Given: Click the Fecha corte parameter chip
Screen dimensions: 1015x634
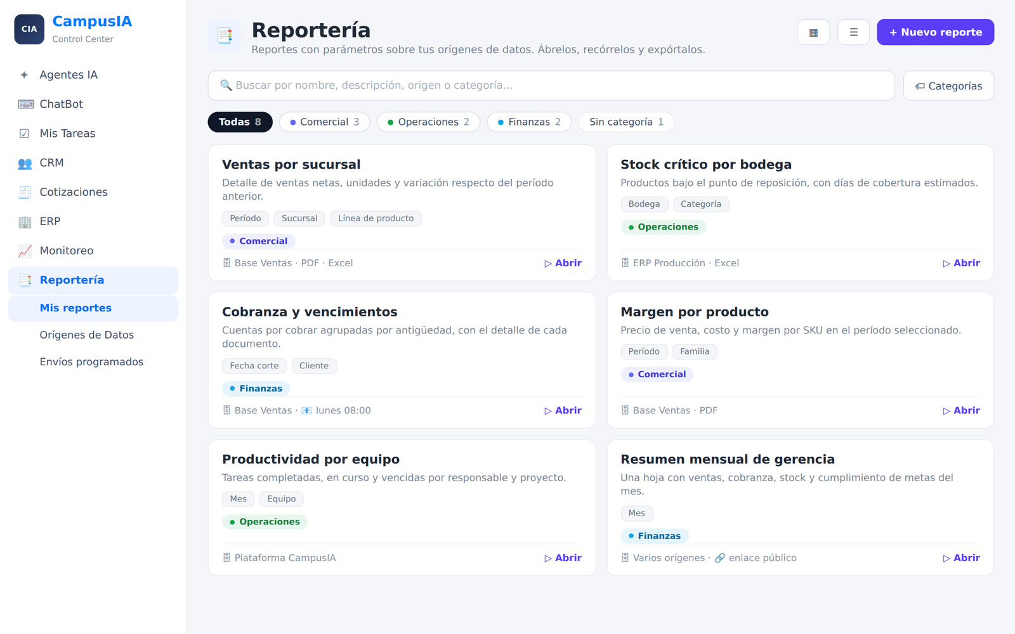Looking at the screenshot, I should tap(254, 366).
